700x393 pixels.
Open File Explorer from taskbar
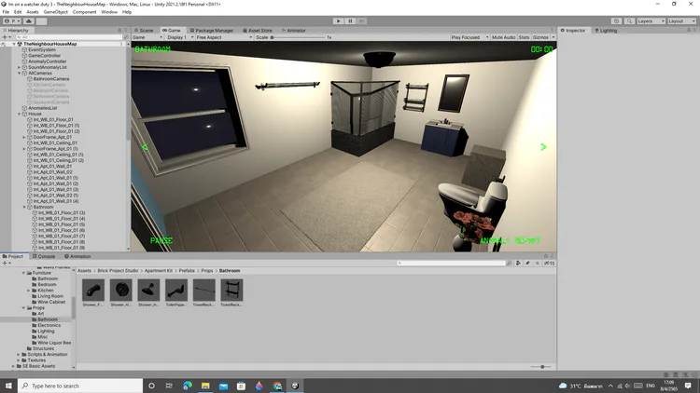point(205,386)
